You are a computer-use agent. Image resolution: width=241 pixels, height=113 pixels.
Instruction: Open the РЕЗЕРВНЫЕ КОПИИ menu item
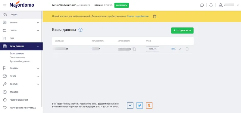21,100
